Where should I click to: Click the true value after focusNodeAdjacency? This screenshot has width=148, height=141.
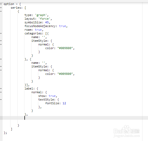tap(62, 26)
